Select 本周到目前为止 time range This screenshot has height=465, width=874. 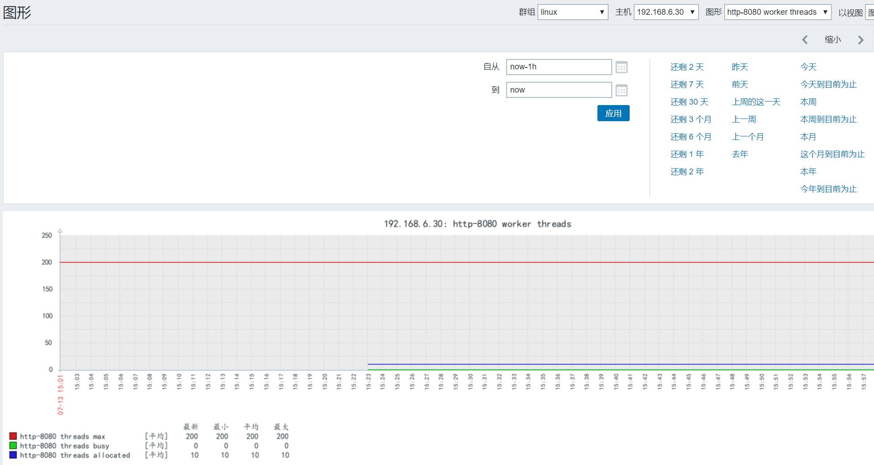click(x=828, y=119)
